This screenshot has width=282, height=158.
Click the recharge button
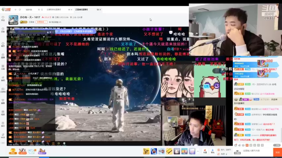(x=205, y=151)
